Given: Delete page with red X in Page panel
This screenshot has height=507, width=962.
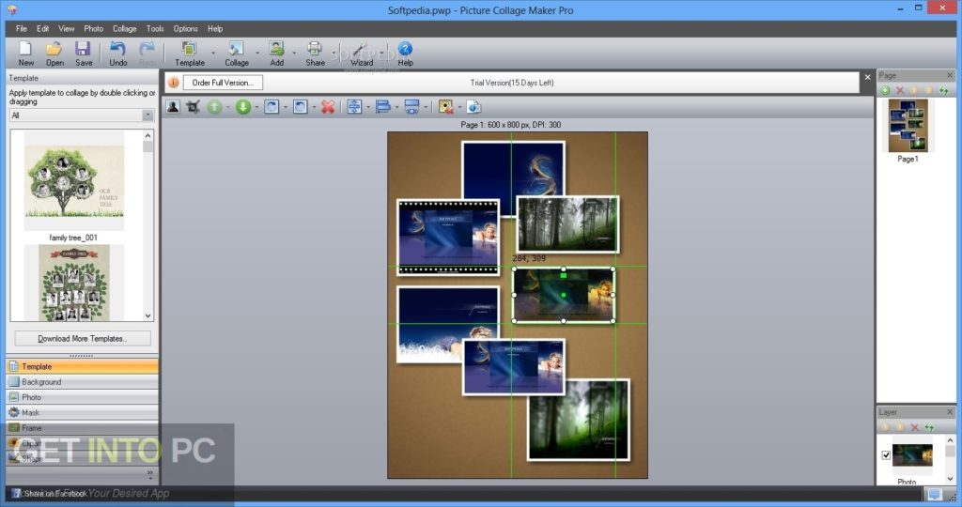Looking at the screenshot, I should coord(900,91).
